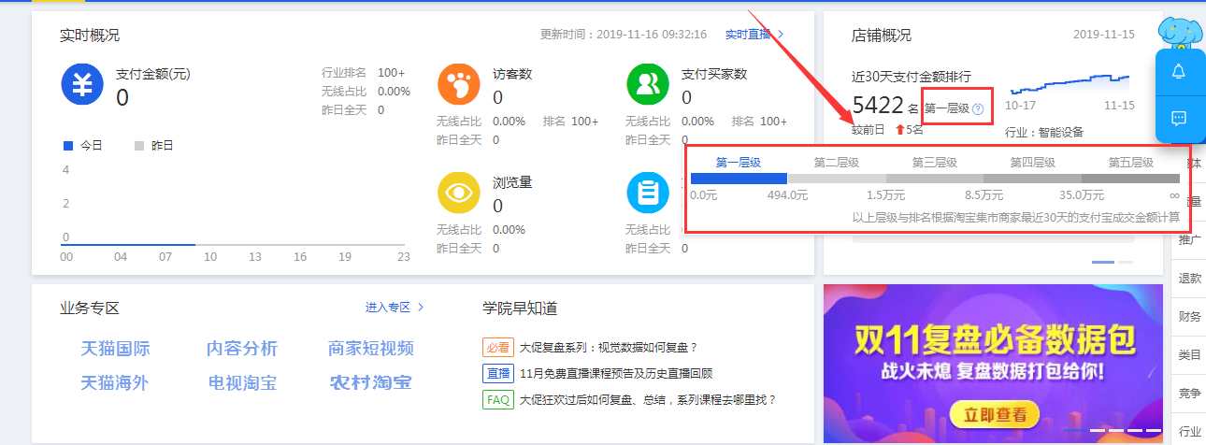Open 天猫海外 business zone
1206x445 pixels.
click(x=115, y=382)
